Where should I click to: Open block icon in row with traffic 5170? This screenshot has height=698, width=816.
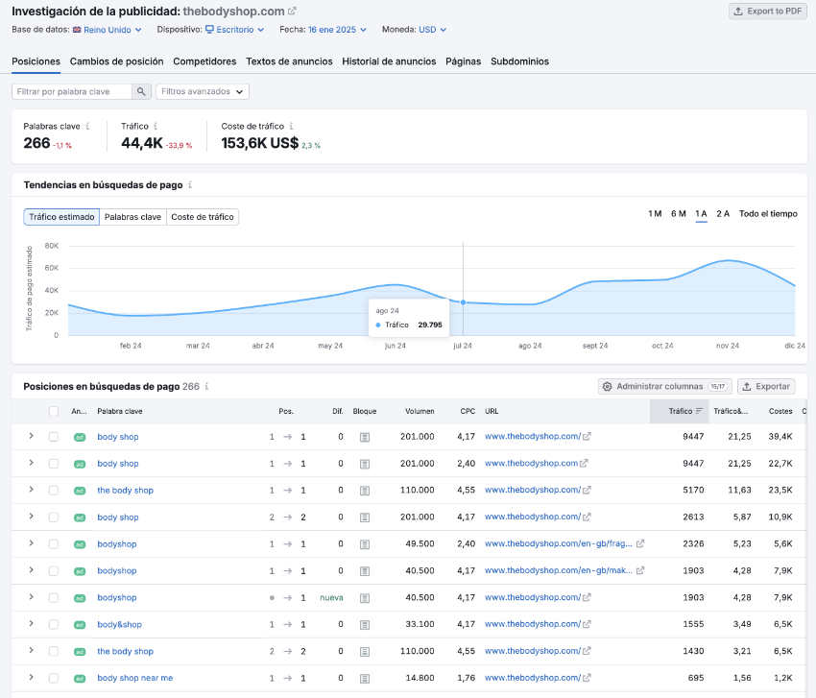365,491
